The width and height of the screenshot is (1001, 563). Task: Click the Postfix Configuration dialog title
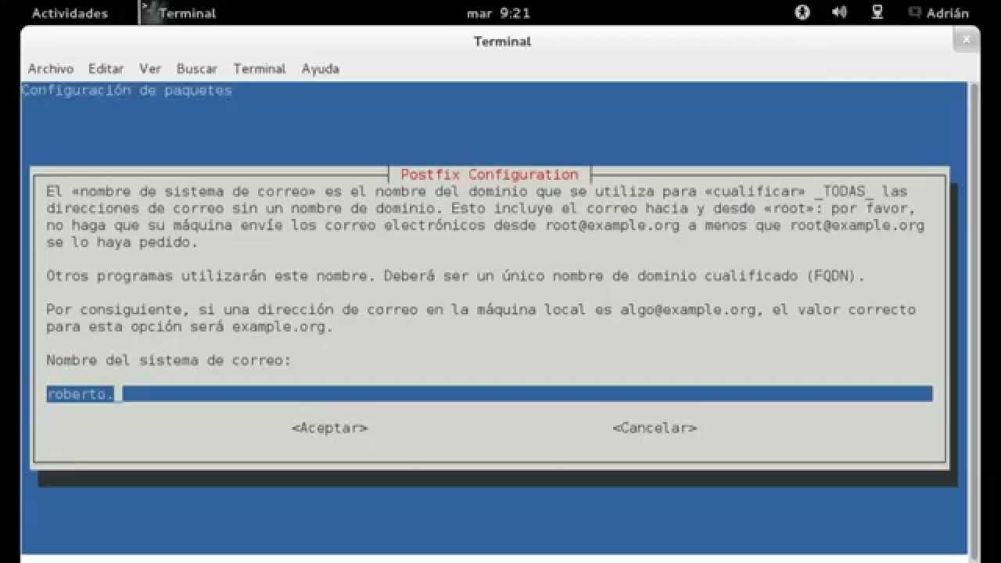coord(490,174)
